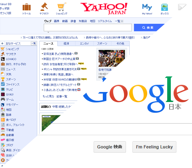Click the Yahoo! JAPAN logo
This screenshot has width=192, height=168.
click(x=104, y=8)
